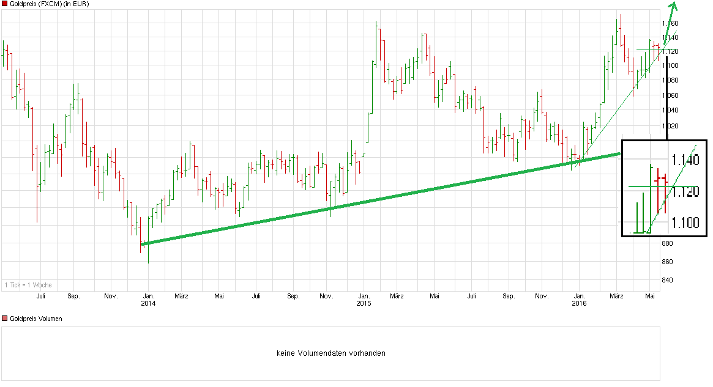Click the Mai label at the far right of the axis

(x=649, y=295)
